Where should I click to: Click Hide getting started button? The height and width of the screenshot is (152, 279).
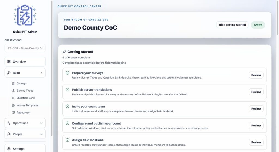coord(232,25)
